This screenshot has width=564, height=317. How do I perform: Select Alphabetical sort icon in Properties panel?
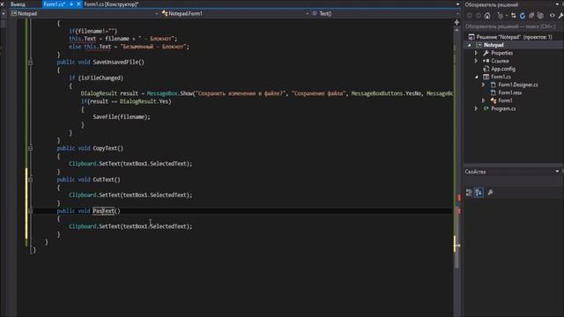tap(479, 193)
